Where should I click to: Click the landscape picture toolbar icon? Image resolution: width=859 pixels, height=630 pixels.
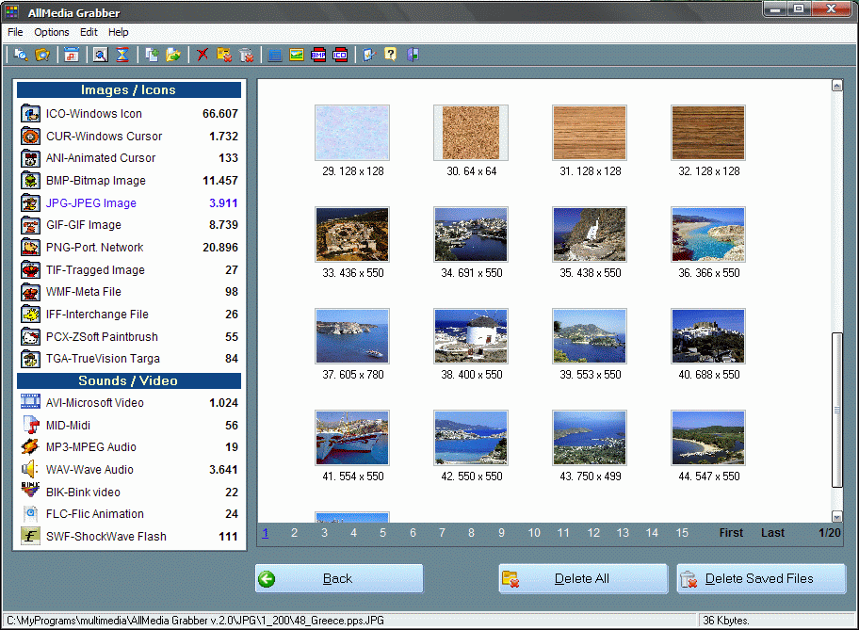297,56
